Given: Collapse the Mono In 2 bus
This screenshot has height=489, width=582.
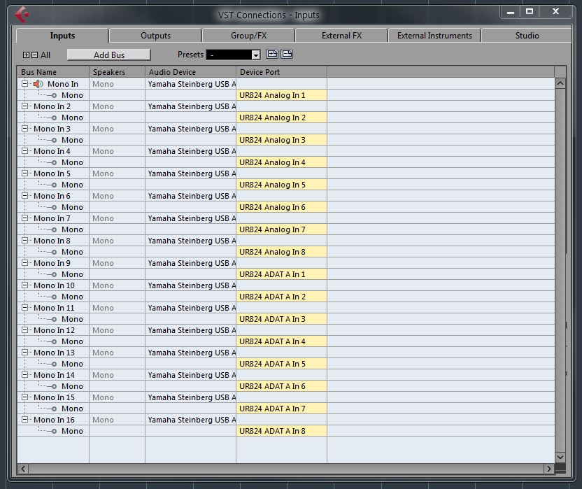Looking at the screenshot, I should point(25,106).
